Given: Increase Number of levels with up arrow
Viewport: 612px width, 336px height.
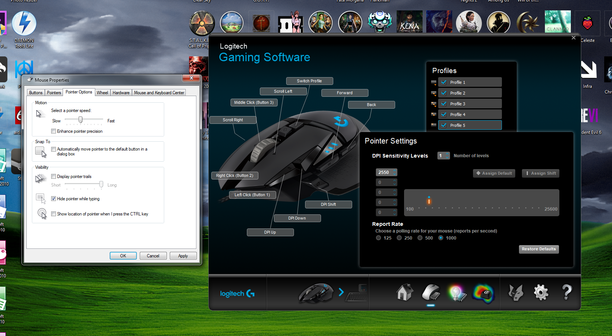Looking at the screenshot, I should tap(447, 154).
